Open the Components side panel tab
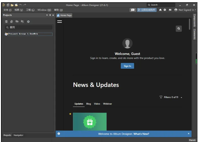 click(194, 20)
